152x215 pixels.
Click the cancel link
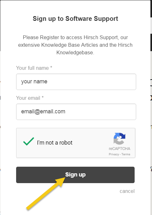coord(127,191)
